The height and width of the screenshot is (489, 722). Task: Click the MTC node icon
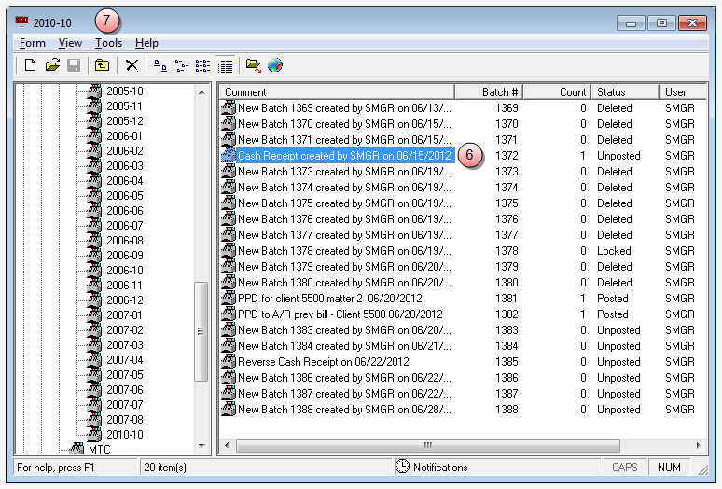tap(76, 449)
